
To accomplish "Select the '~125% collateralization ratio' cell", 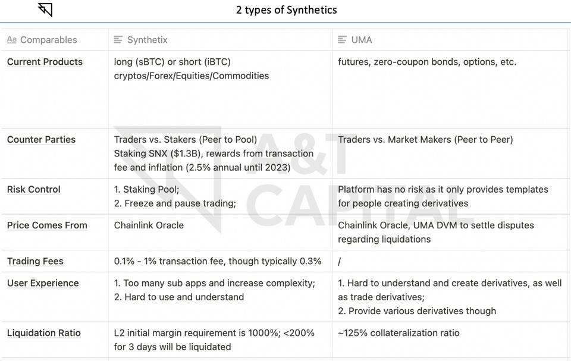I will point(450,340).
